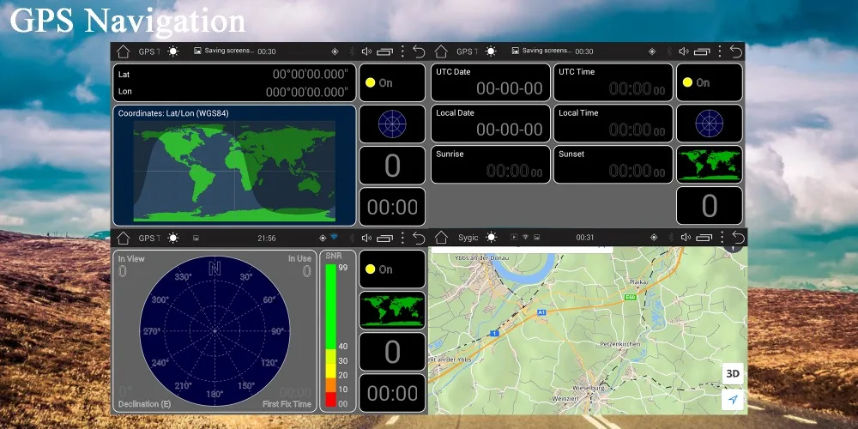Viewport: 858px width, 429px height.
Task: Tap the Sygic map's blue locate-me arrow
Action: [x=733, y=400]
